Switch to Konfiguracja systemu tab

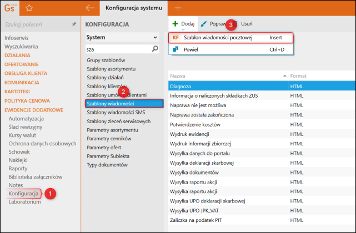pyautogui.click(x=133, y=8)
